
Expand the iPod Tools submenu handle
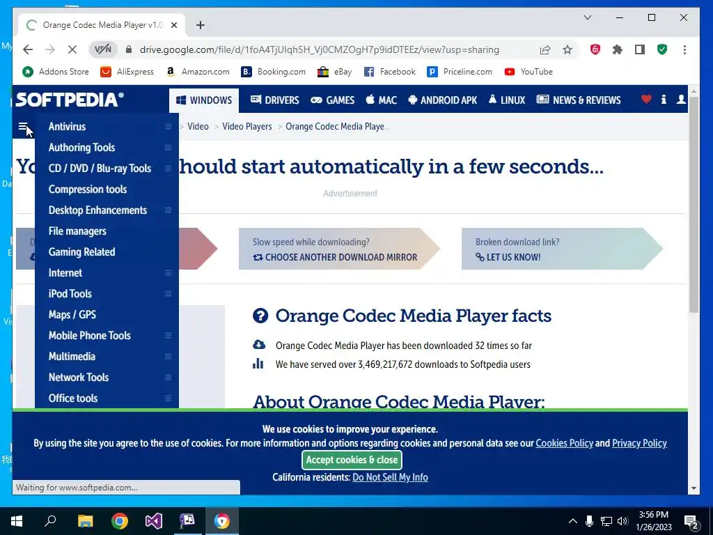pyautogui.click(x=168, y=294)
